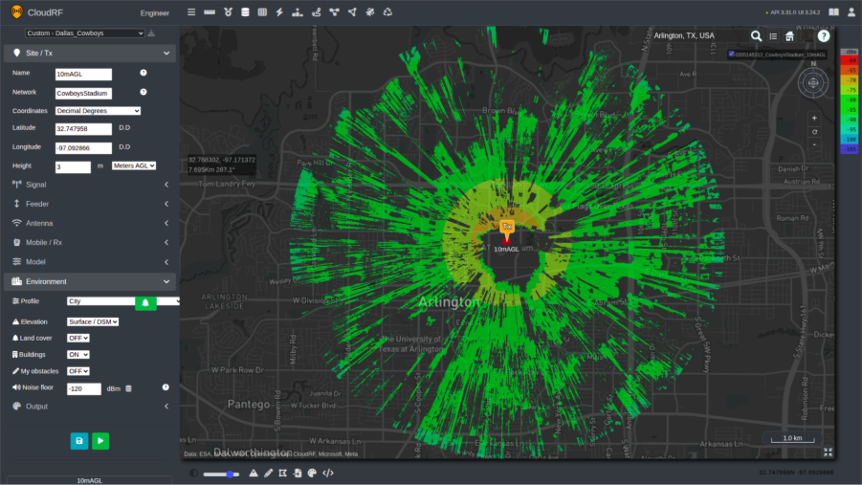
Task: Adjust the layer opacity slider below map
Action: (x=221, y=474)
